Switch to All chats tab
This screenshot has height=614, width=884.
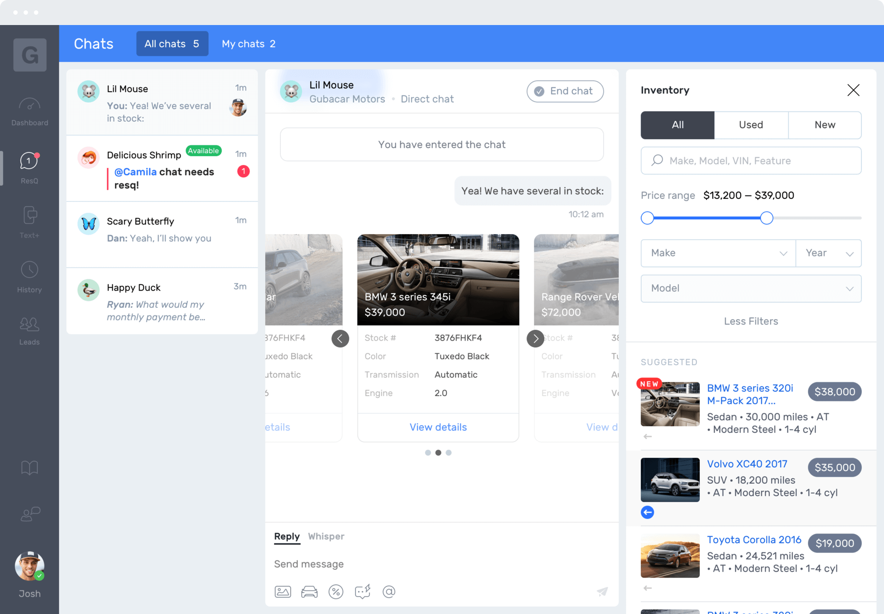172,44
